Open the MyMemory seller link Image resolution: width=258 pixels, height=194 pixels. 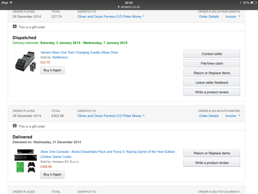(60, 57)
